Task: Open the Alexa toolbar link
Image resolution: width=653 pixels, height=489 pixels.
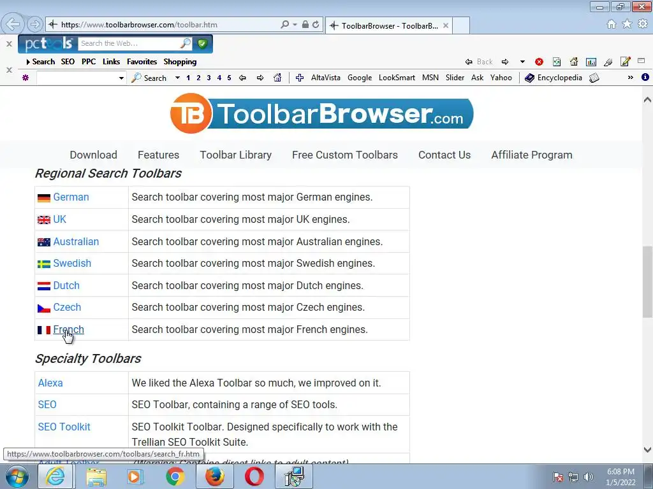Action: [50, 383]
